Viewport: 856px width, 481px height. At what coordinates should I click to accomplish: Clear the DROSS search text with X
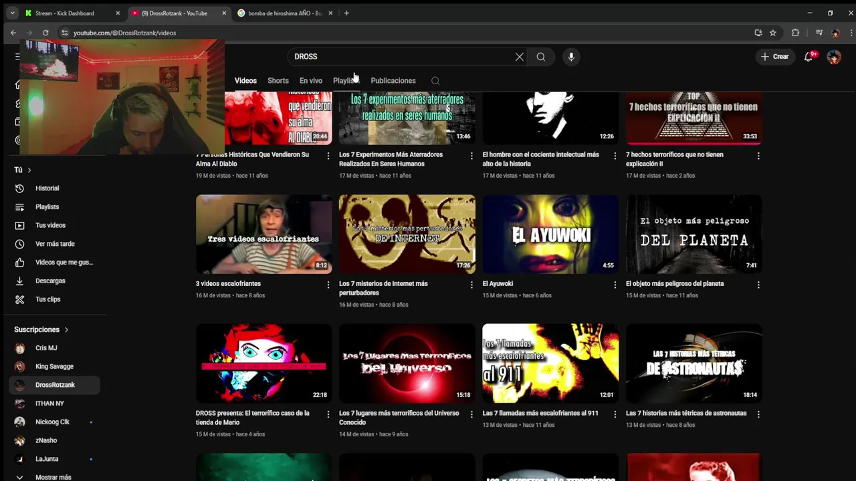click(x=520, y=57)
